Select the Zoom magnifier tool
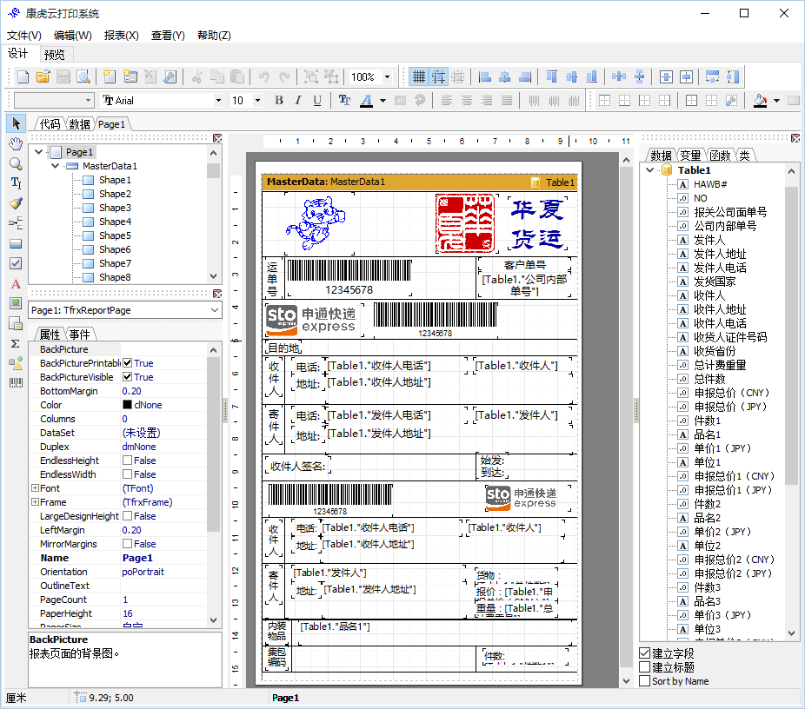The image size is (805, 709). pyautogui.click(x=16, y=162)
